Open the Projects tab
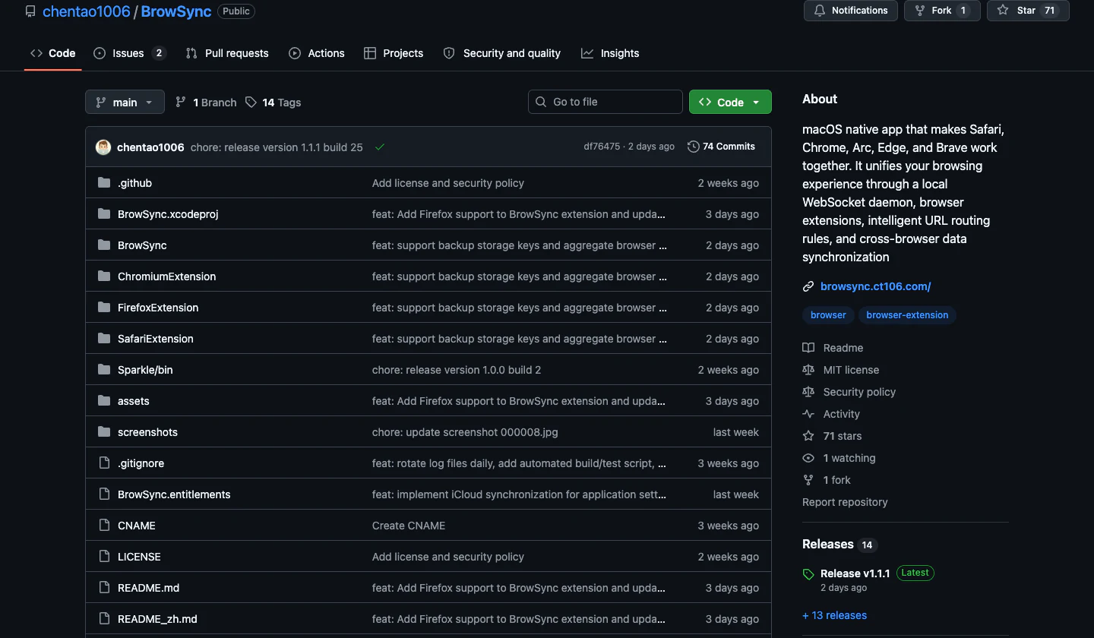Screen dimensions: 1094x638 coord(394,53)
